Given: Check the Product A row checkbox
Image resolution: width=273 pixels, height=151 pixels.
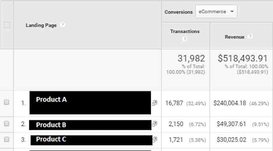Looking at the screenshot, I should coord(7,102).
